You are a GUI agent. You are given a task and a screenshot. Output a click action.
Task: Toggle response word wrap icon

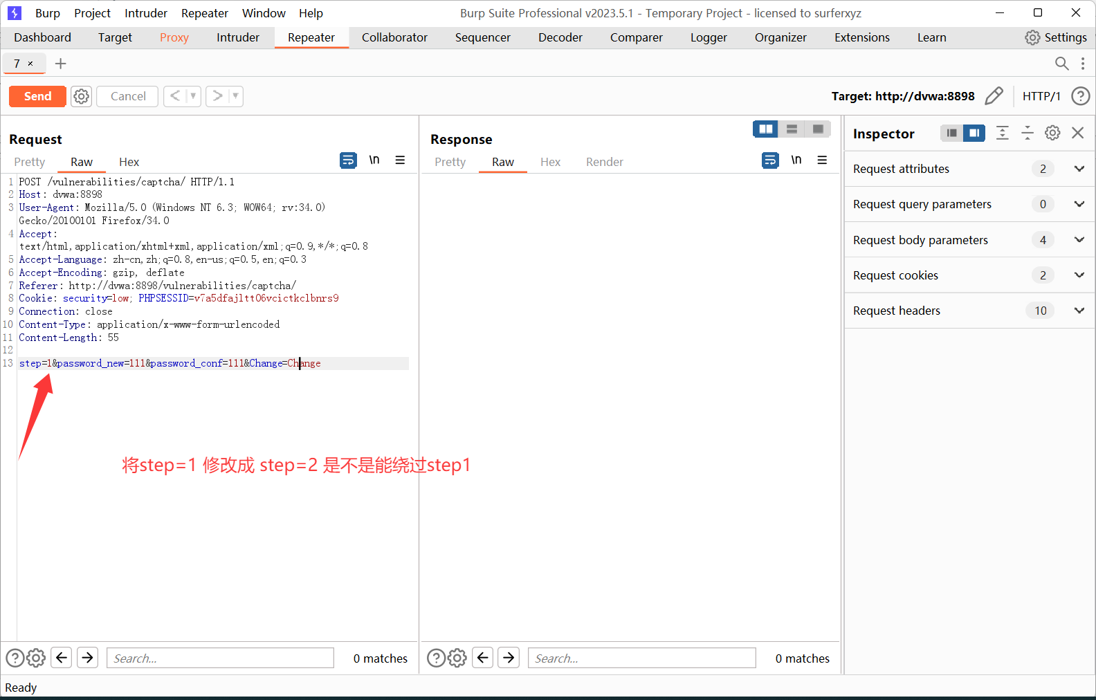(770, 160)
